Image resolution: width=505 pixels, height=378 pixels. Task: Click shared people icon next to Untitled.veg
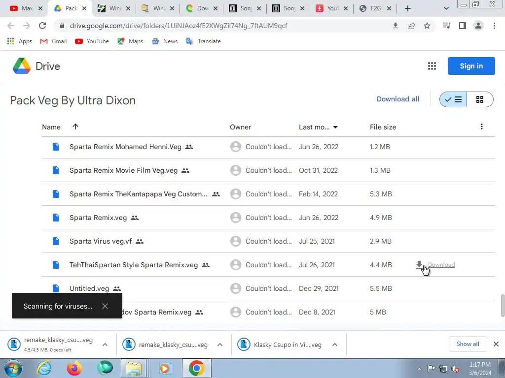coord(117,288)
